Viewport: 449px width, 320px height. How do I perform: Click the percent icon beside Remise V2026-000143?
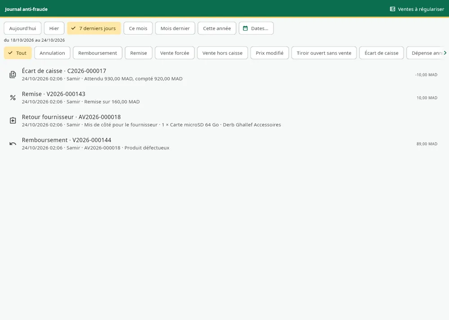point(13,98)
